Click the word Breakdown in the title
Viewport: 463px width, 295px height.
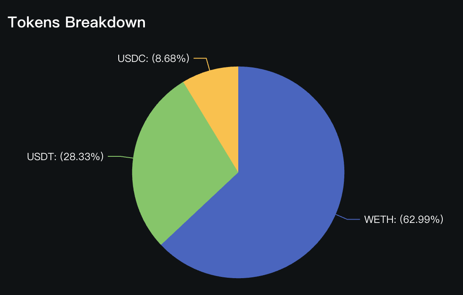click(x=105, y=22)
